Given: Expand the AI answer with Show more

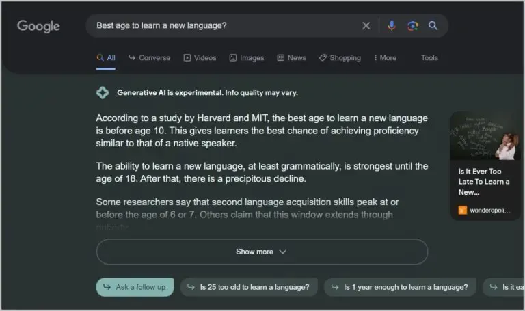Looking at the screenshot, I should click(262, 252).
